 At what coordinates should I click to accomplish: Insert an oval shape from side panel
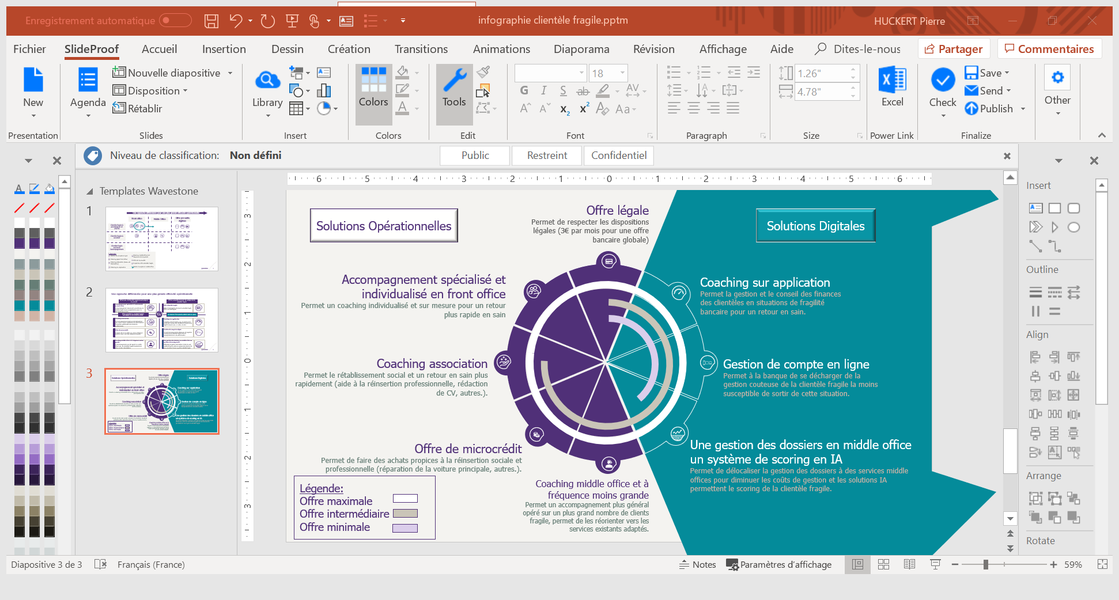[1073, 227]
